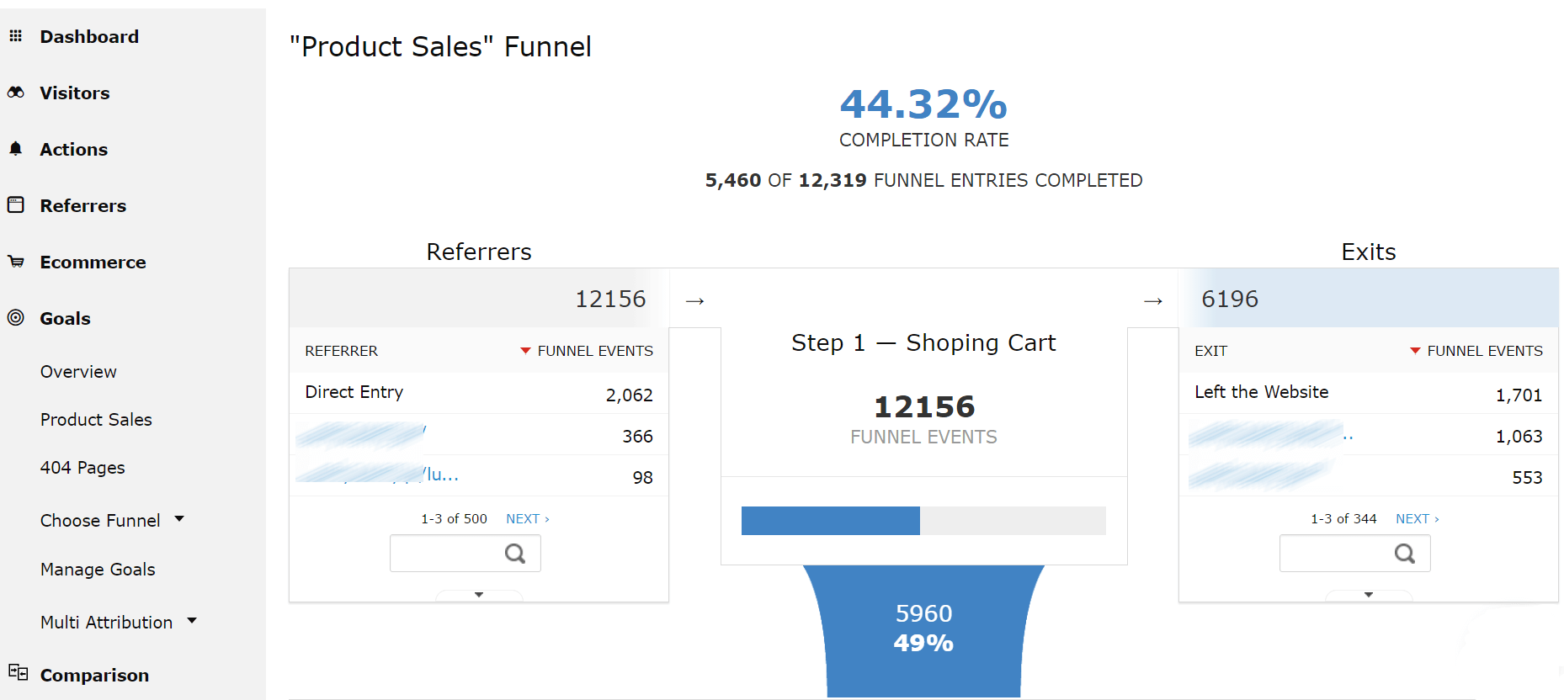Select Product Sales in the sidebar
The image size is (1564, 700).
pos(96,419)
